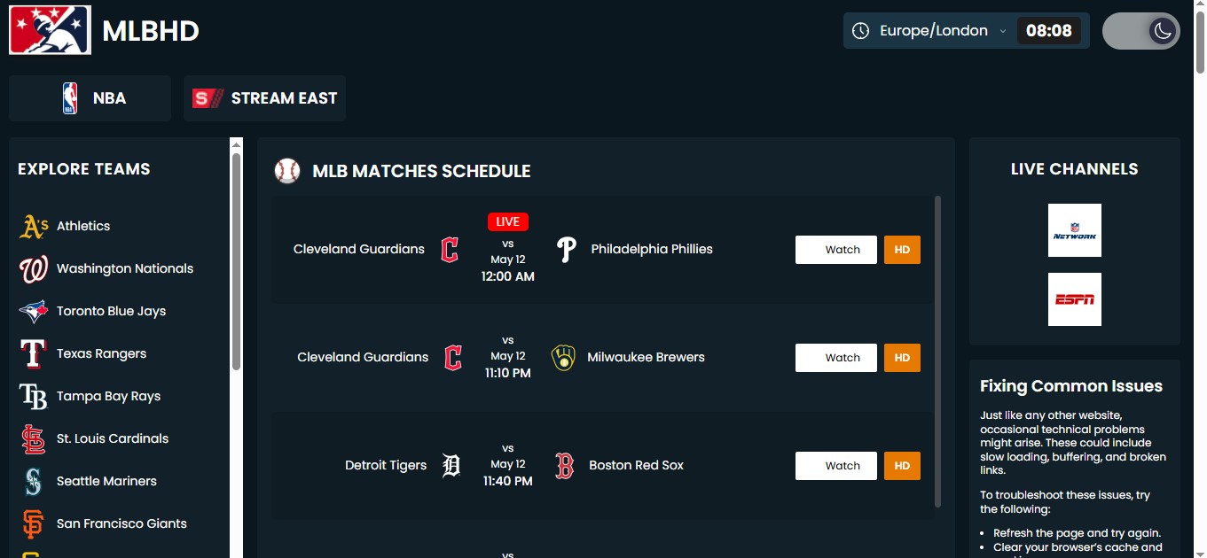This screenshot has width=1207, height=558.
Task: Click the San Francisco Giants logo
Action: coord(34,524)
